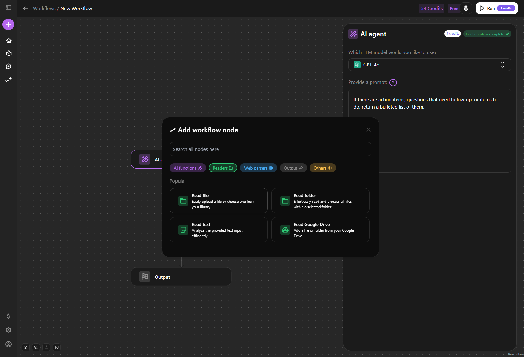Run the workflow
Viewport: 524px width, 357px height.
[x=497, y=8]
